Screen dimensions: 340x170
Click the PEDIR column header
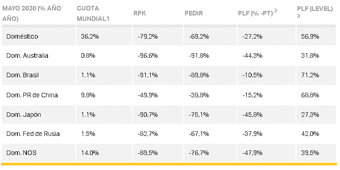point(194,13)
